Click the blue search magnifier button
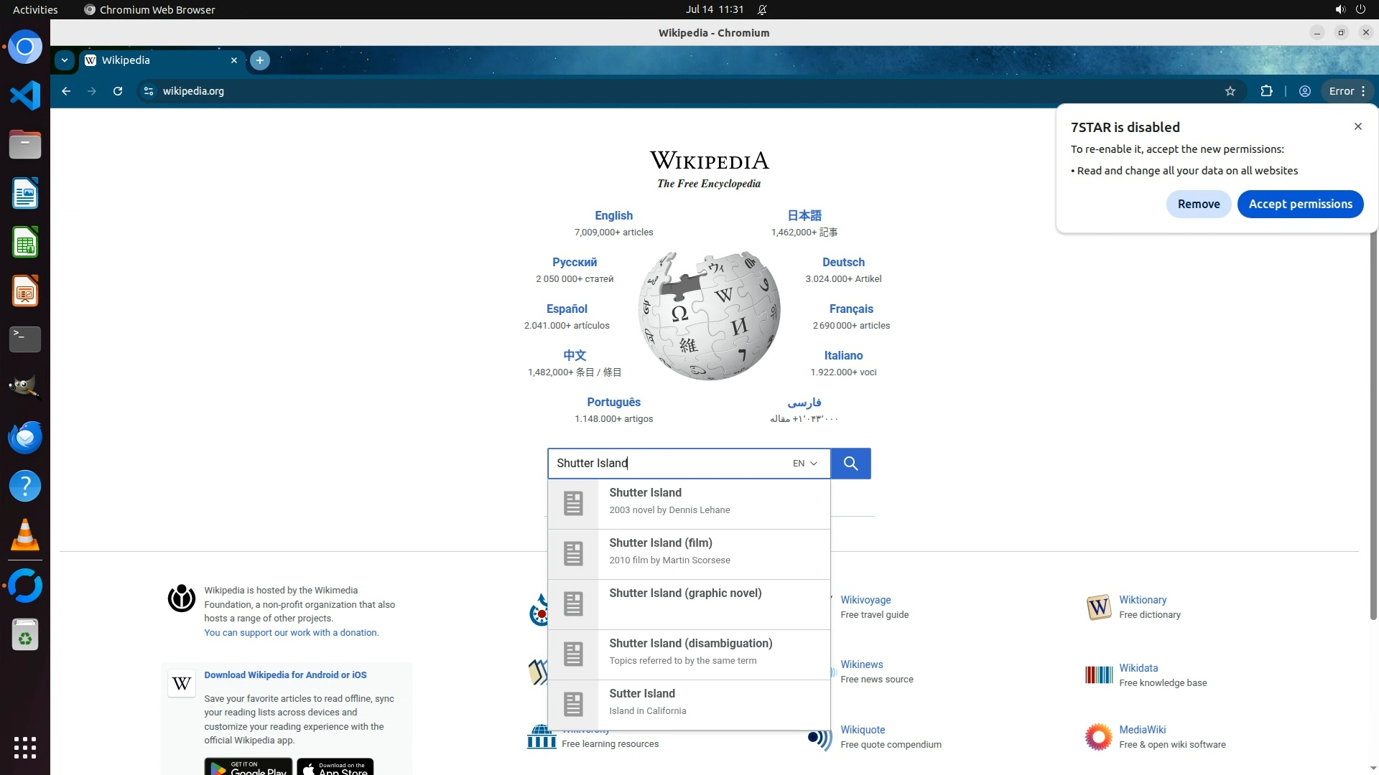The image size is (1379, 775). pyautogui.click(x=850, y=464)
